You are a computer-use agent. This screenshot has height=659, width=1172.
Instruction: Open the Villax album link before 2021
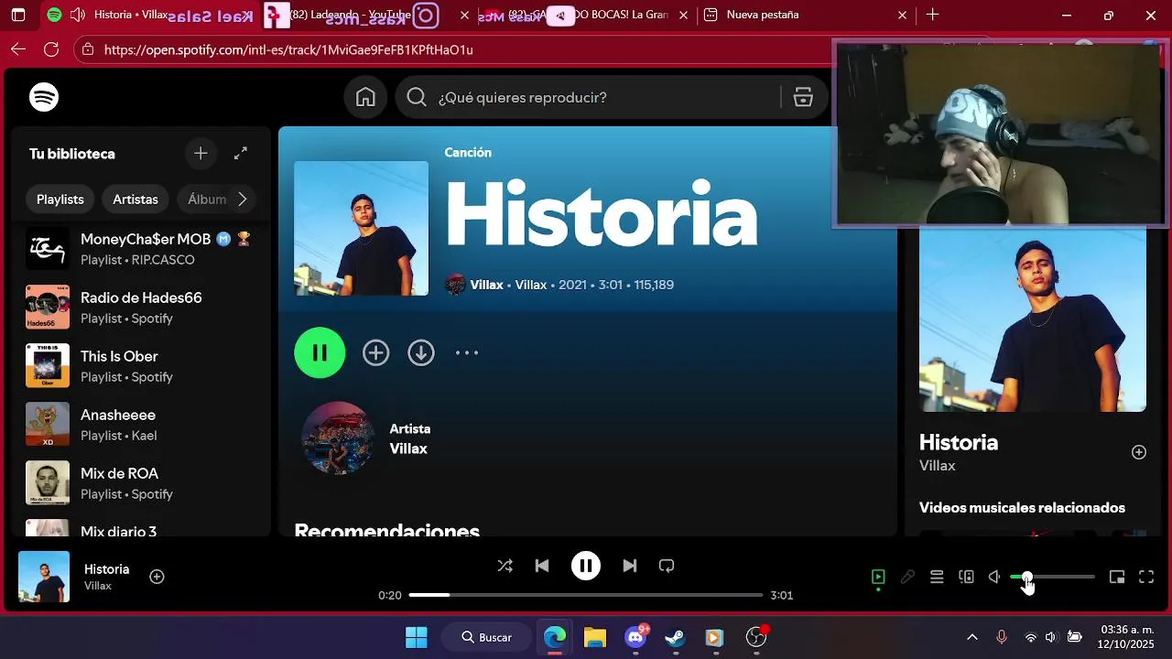tap(531, 285)
